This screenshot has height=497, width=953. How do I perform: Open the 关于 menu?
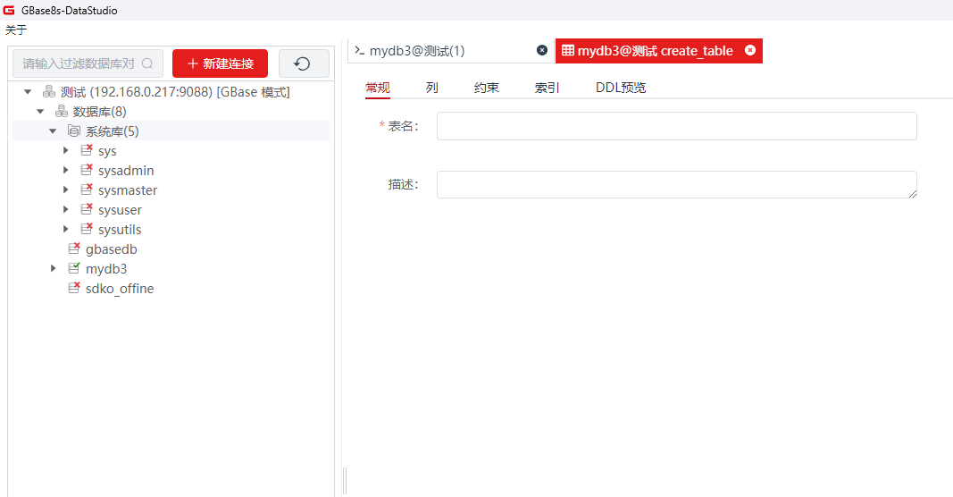coord(16,29)
